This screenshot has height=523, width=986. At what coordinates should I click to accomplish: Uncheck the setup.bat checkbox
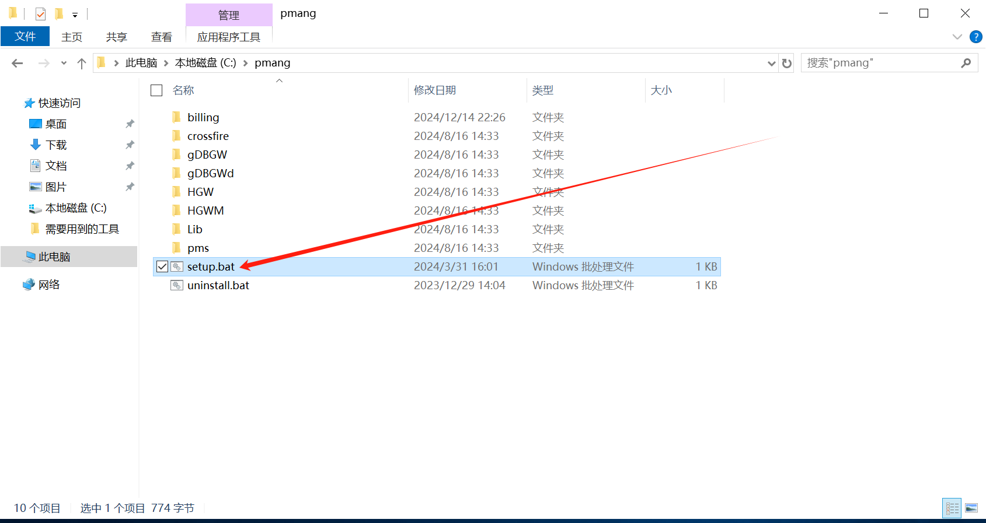(162, 266)
